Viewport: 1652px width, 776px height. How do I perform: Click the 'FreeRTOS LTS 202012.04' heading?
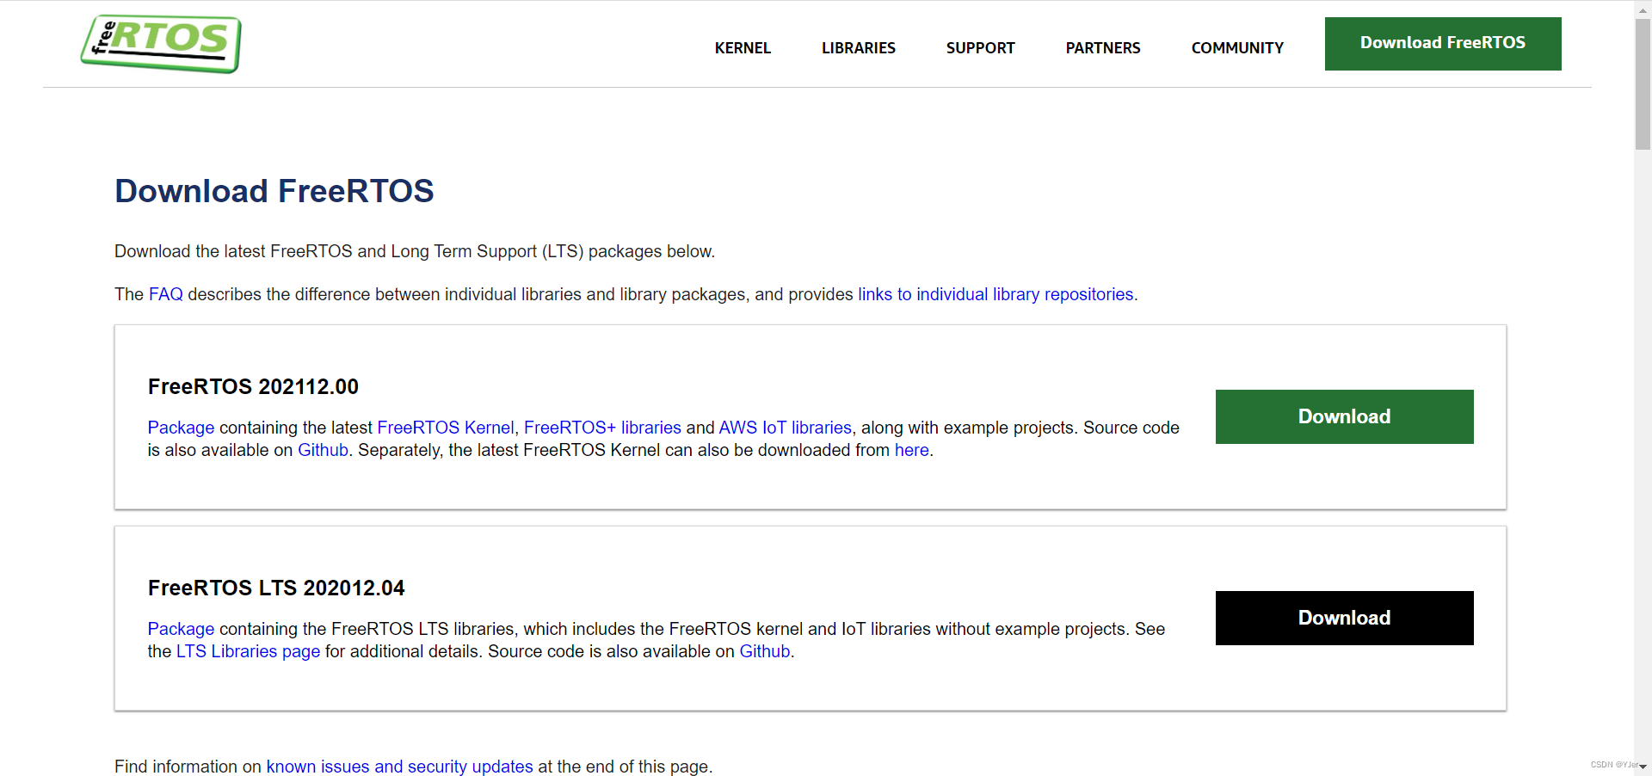click(x=276, y=588)
